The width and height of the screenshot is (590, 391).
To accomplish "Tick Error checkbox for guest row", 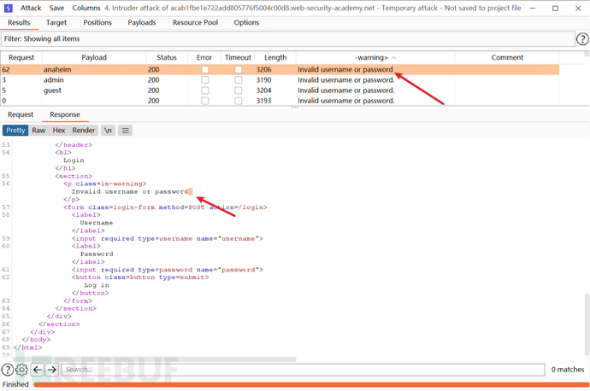I will point(204,90).
